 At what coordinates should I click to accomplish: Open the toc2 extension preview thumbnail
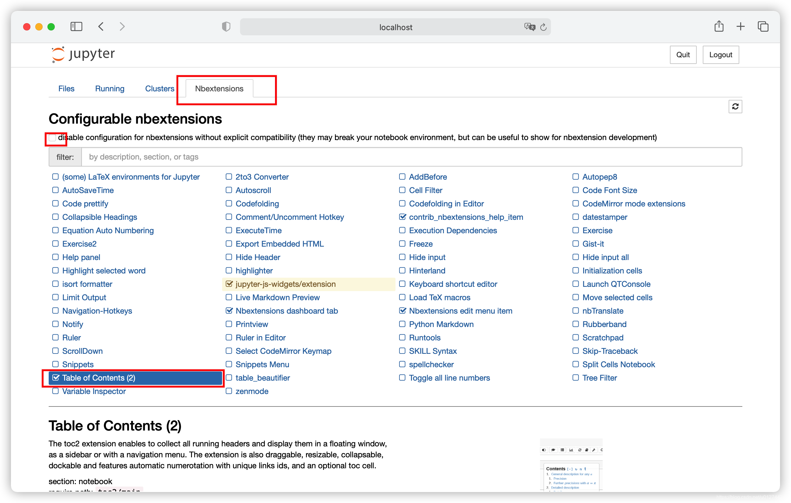571,465
